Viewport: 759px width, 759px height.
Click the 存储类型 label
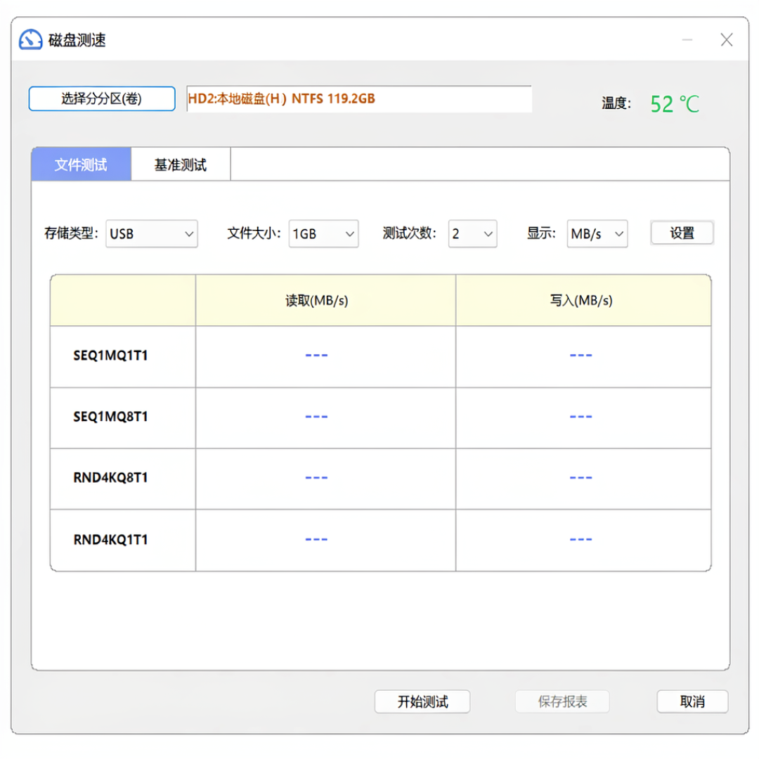(71, 233)
